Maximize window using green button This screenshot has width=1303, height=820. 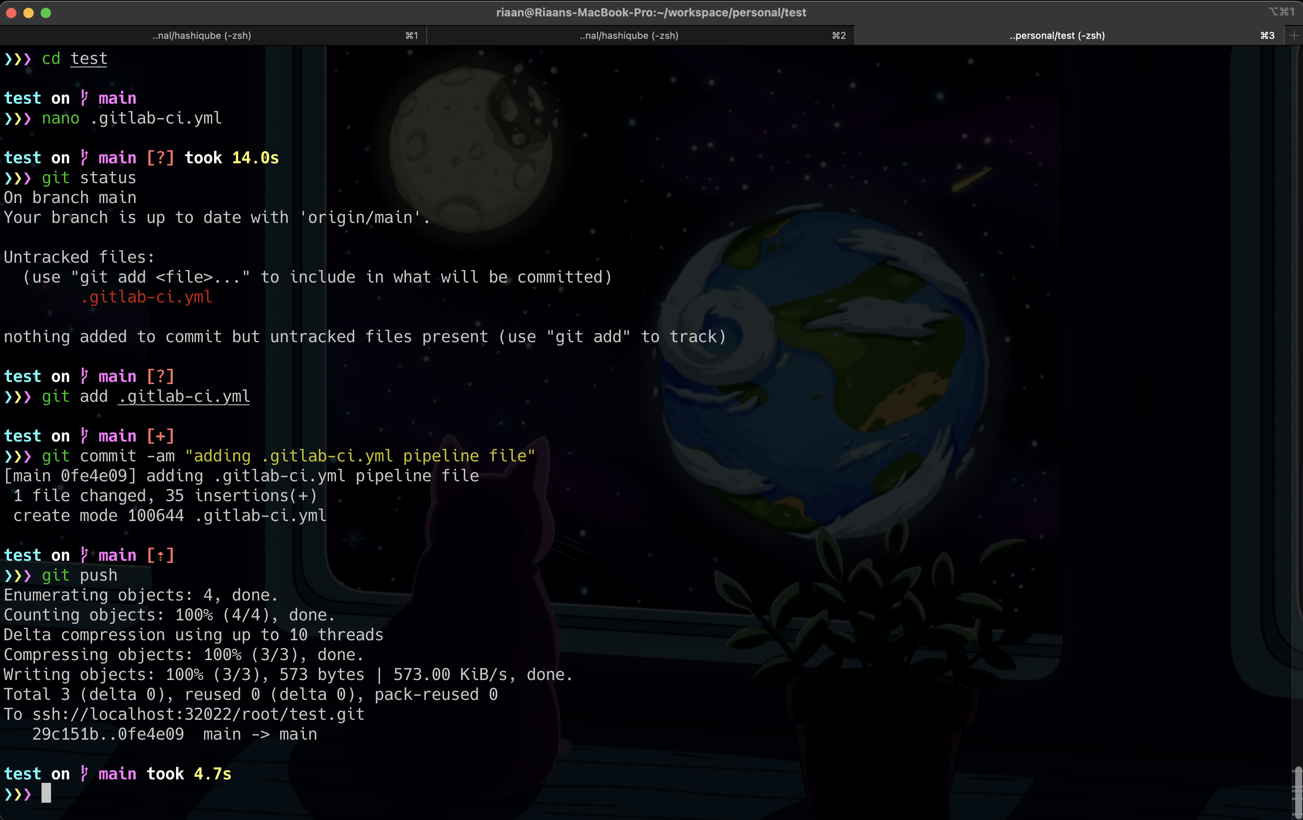point(46,13)
